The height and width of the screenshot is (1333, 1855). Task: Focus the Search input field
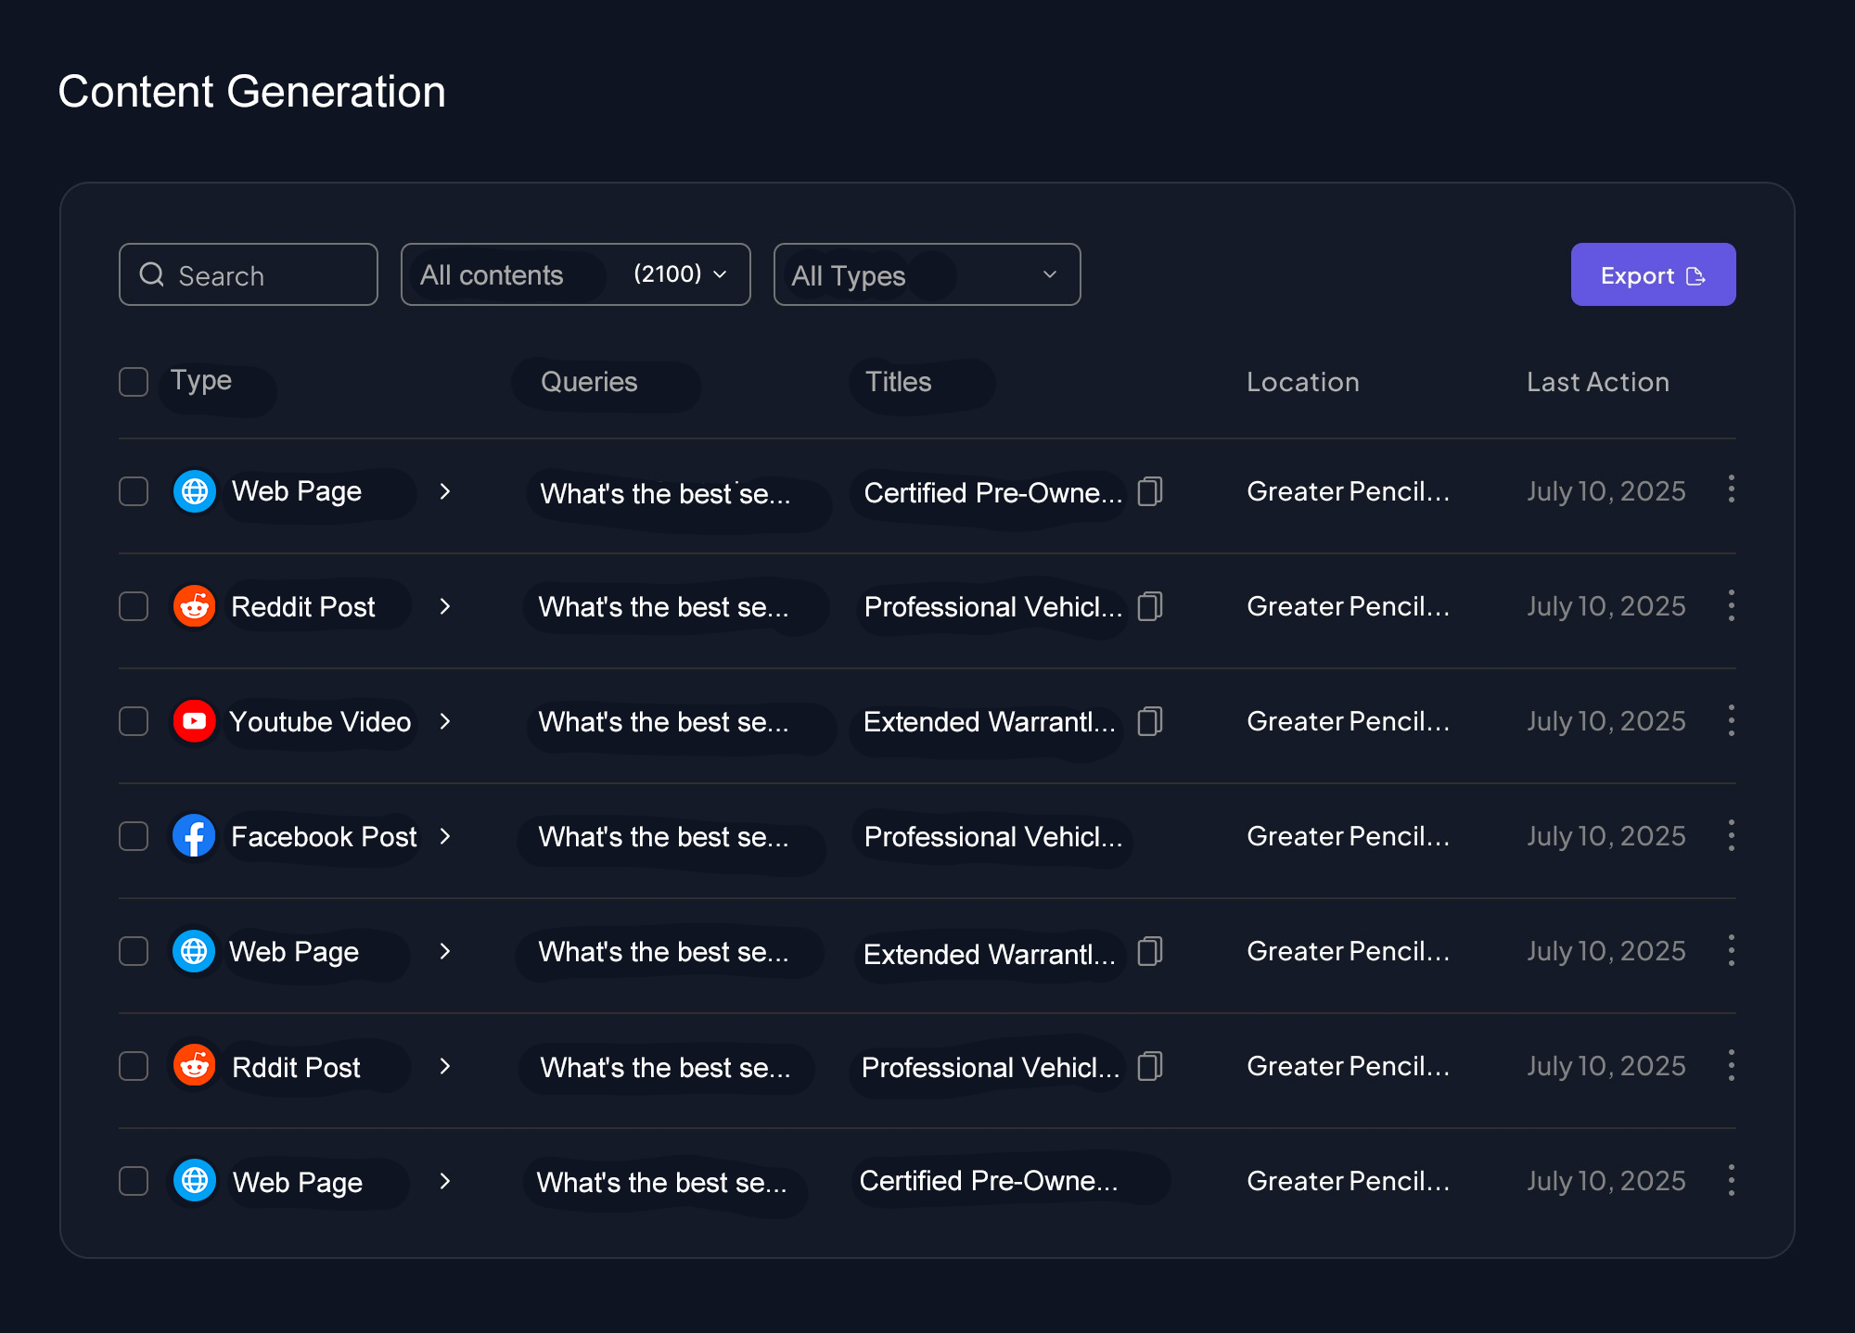pos(264,275)
